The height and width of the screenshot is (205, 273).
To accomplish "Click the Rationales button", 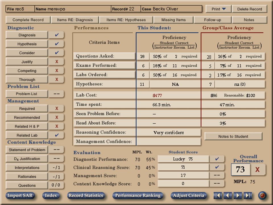I will coord(27,177).
